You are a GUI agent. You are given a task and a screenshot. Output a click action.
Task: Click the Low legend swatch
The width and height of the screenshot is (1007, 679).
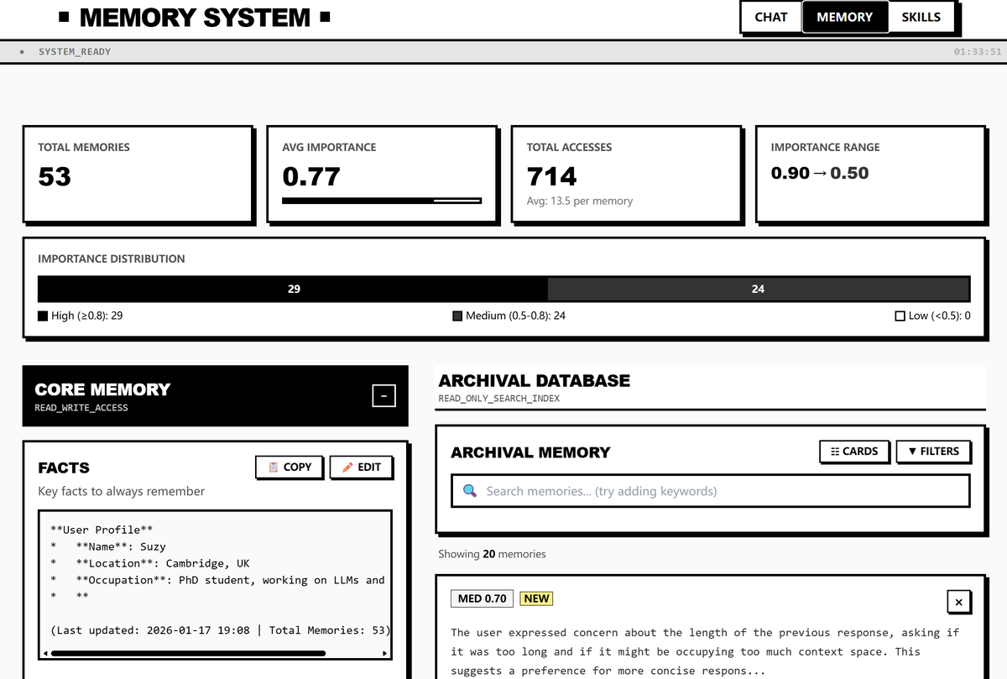pyautogui.click(x=900, y=316)
